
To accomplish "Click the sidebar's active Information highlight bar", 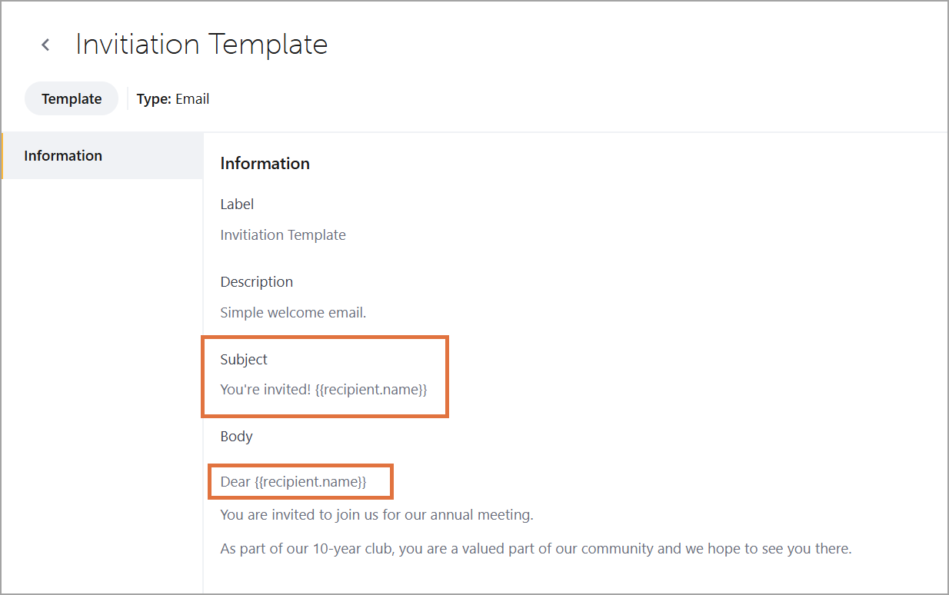I will point(2,155).
